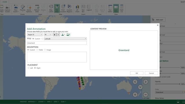Select Fields description option
185x104 pixels.
37,50
